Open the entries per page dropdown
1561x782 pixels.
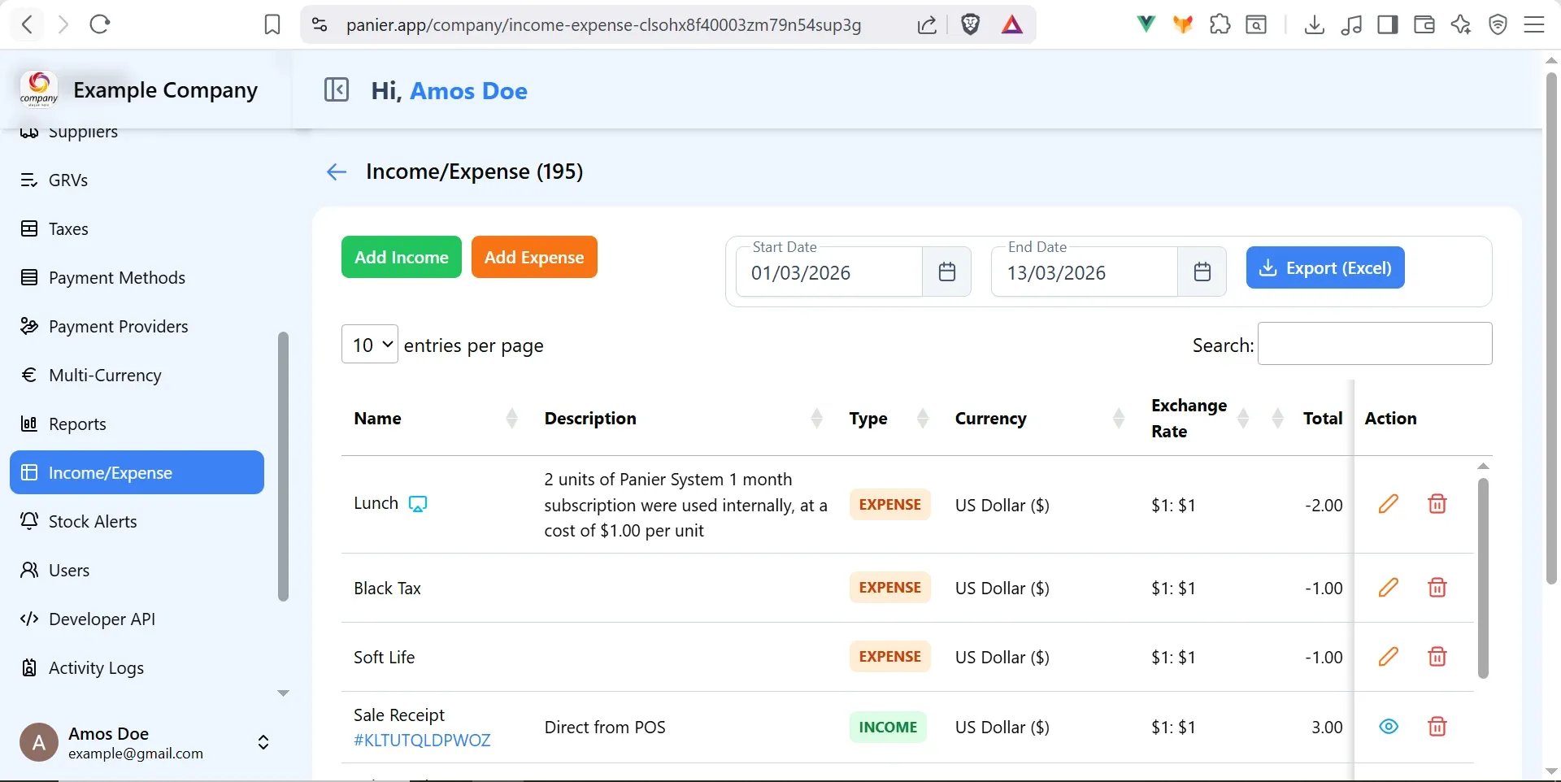(370, 344)
